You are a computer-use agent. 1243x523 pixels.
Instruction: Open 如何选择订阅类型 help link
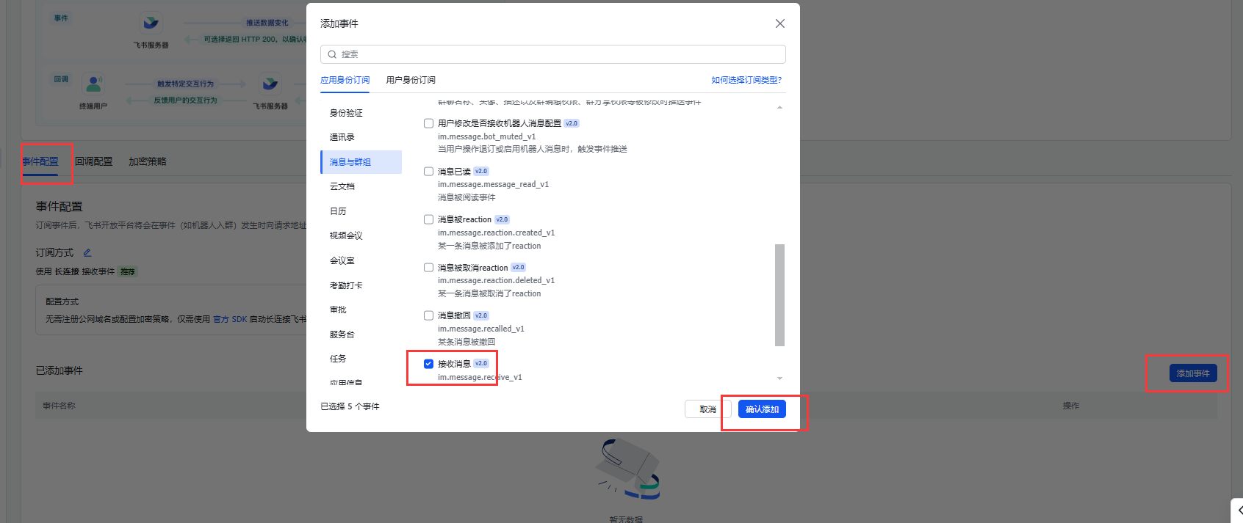coord(746,80)
